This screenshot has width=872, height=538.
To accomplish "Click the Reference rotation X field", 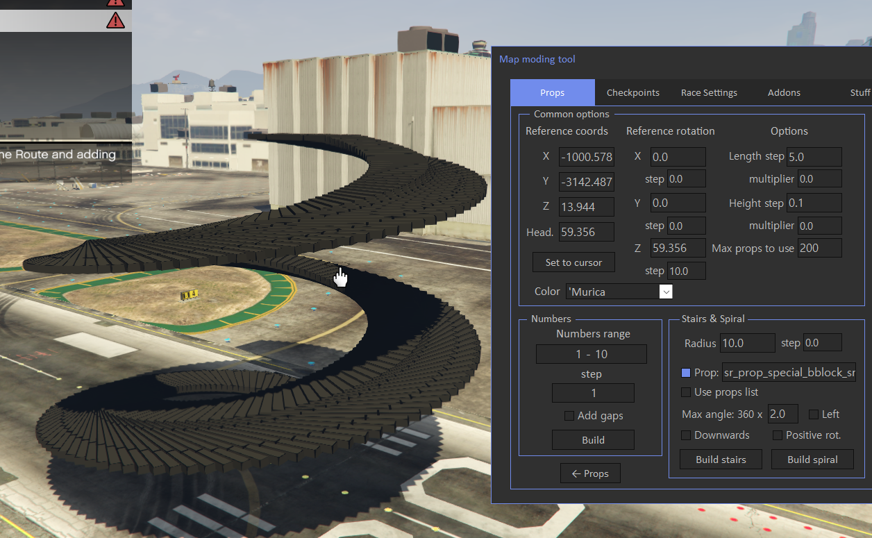I will click(x=678, y=157).
